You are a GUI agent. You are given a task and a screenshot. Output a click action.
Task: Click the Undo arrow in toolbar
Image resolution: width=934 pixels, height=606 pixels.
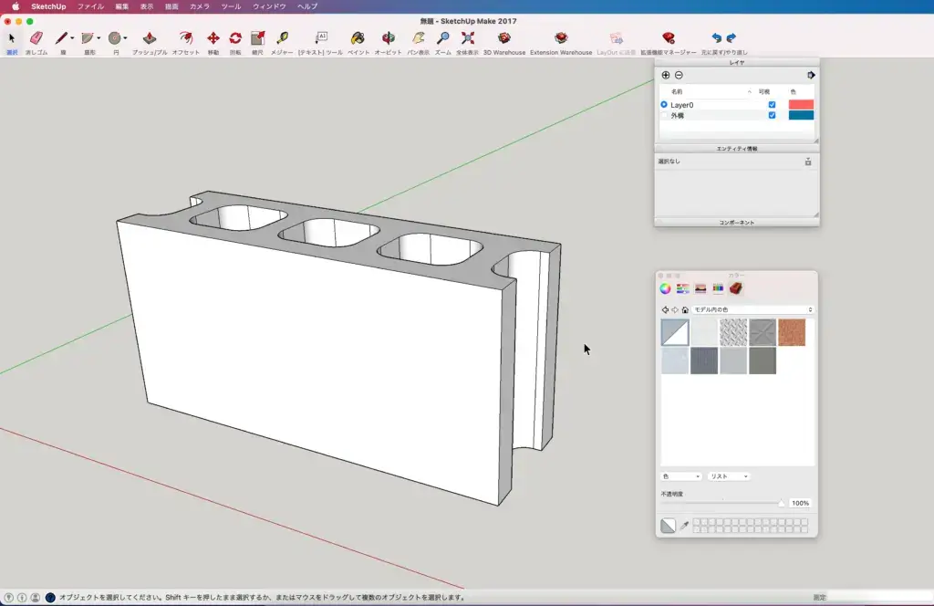(x=717, y=38)
